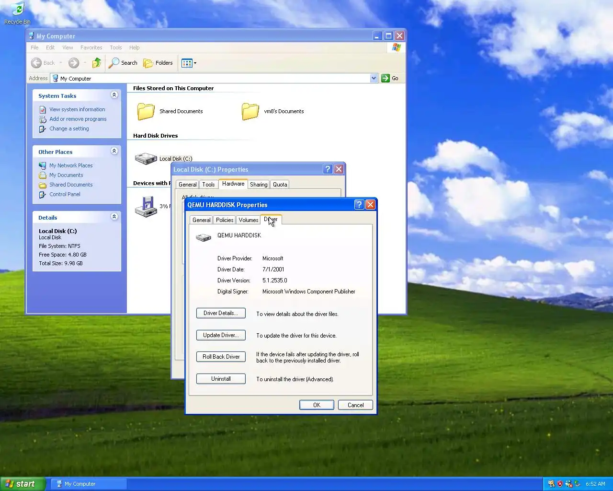Open the Tools menu
Screen dimensions: 613x491
click(116, 47)
